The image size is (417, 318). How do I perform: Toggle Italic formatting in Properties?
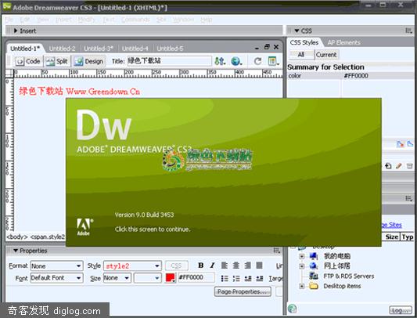click(212, 266)
